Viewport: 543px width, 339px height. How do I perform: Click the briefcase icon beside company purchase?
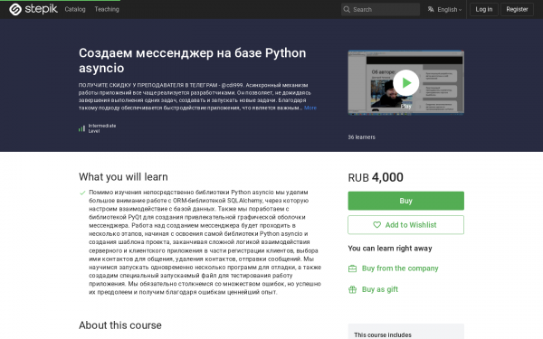click(352, 268)
